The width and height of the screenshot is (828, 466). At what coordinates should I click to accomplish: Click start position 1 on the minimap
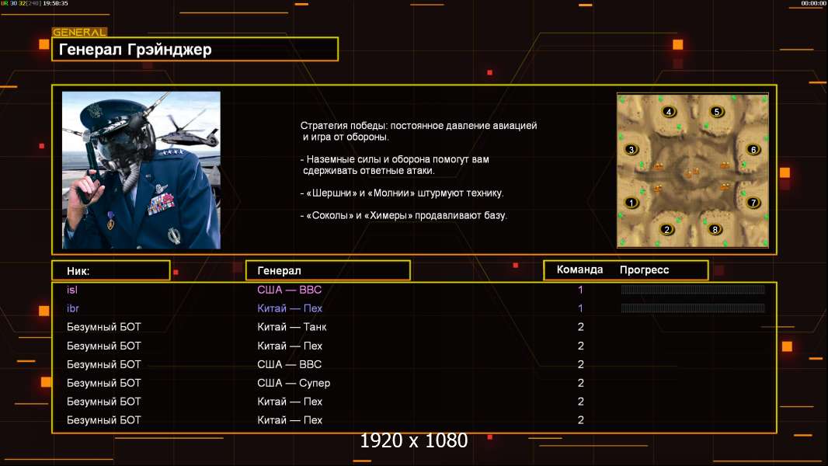tap(631, 203)
